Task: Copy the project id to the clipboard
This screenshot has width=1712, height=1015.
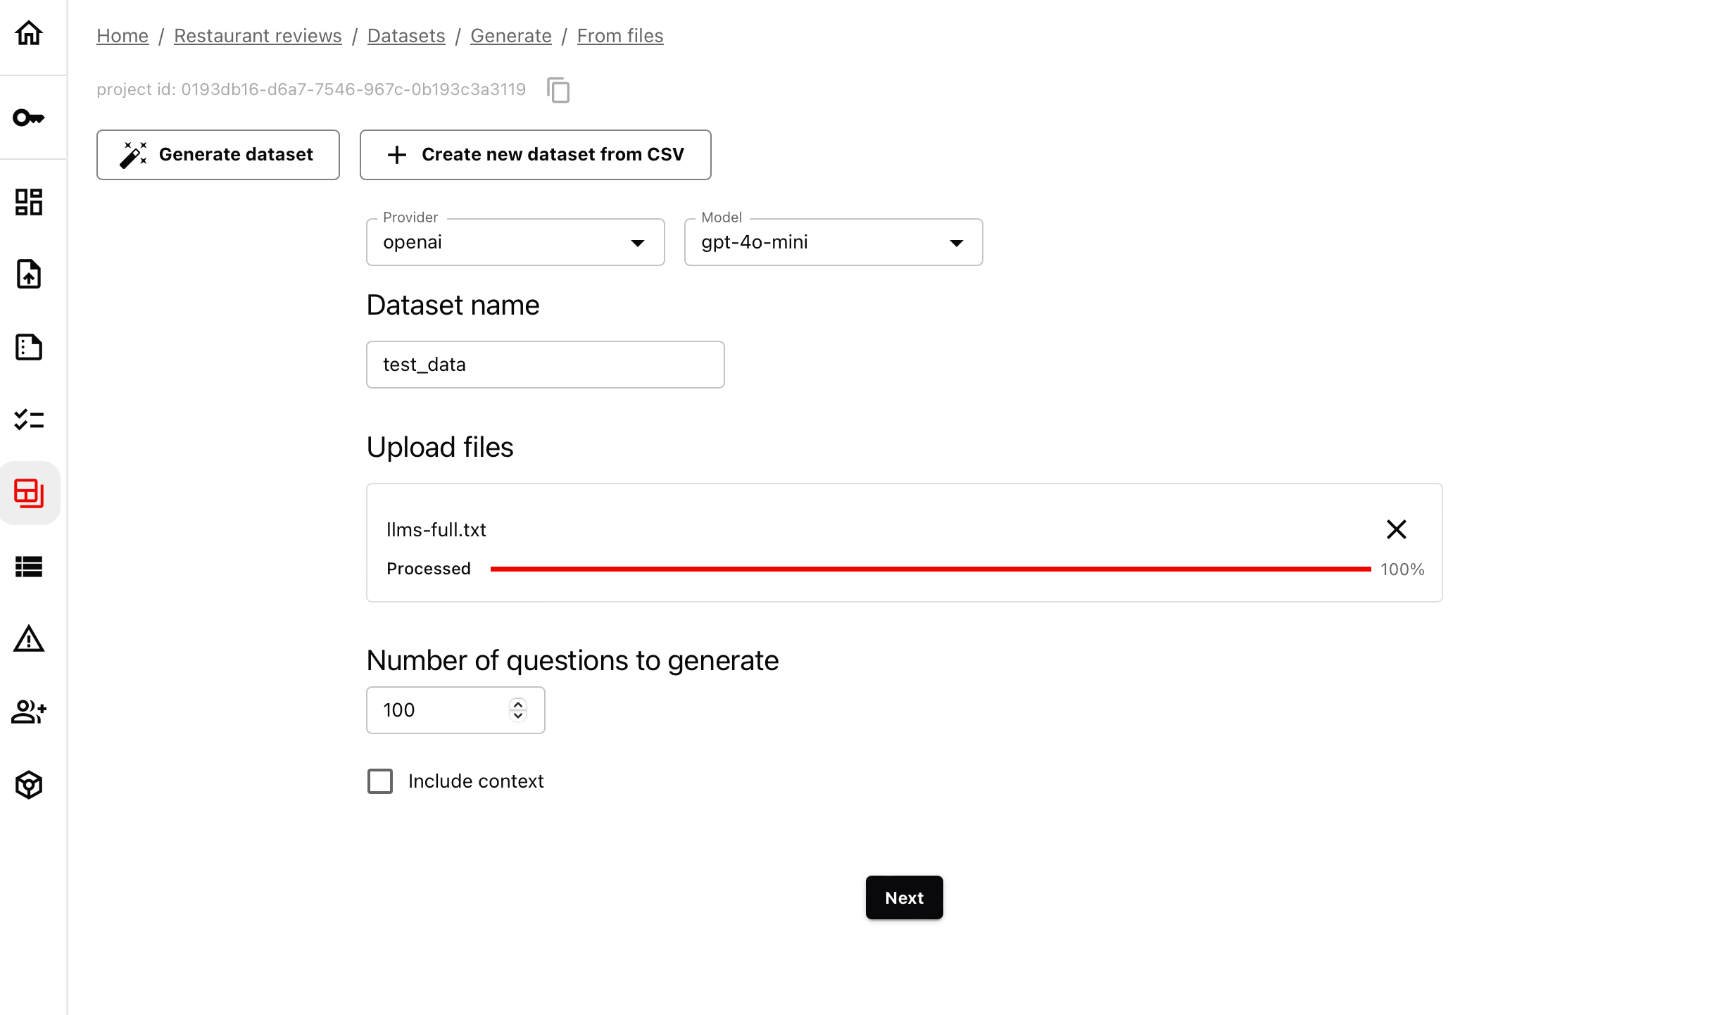Action: [558, 90]
